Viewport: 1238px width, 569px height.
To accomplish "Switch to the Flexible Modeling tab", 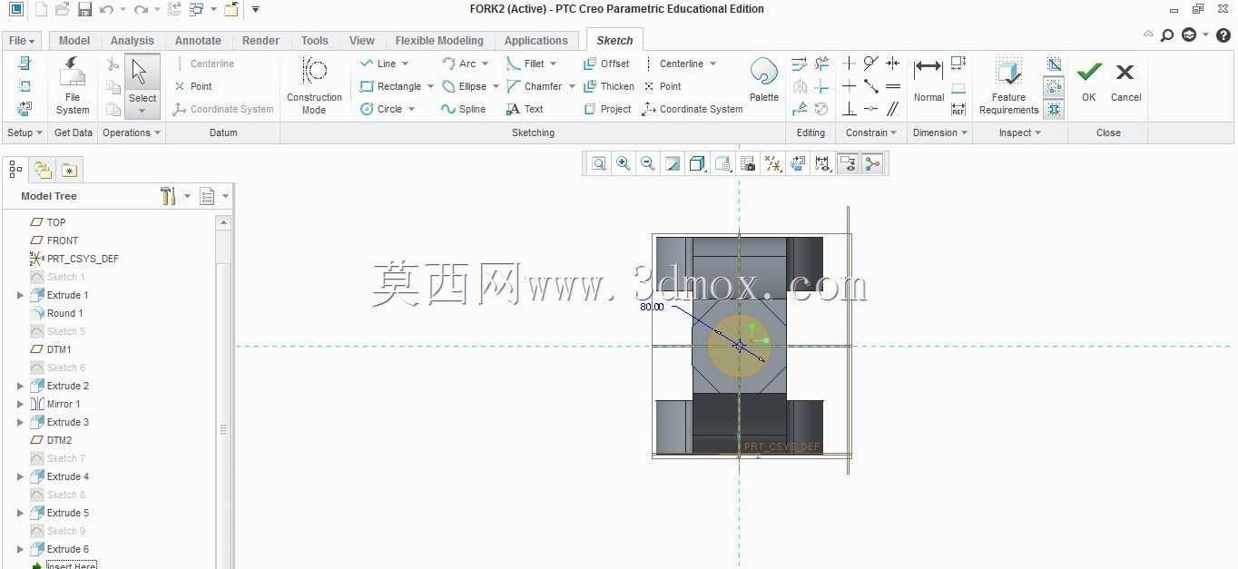I will tap(439, 40).
